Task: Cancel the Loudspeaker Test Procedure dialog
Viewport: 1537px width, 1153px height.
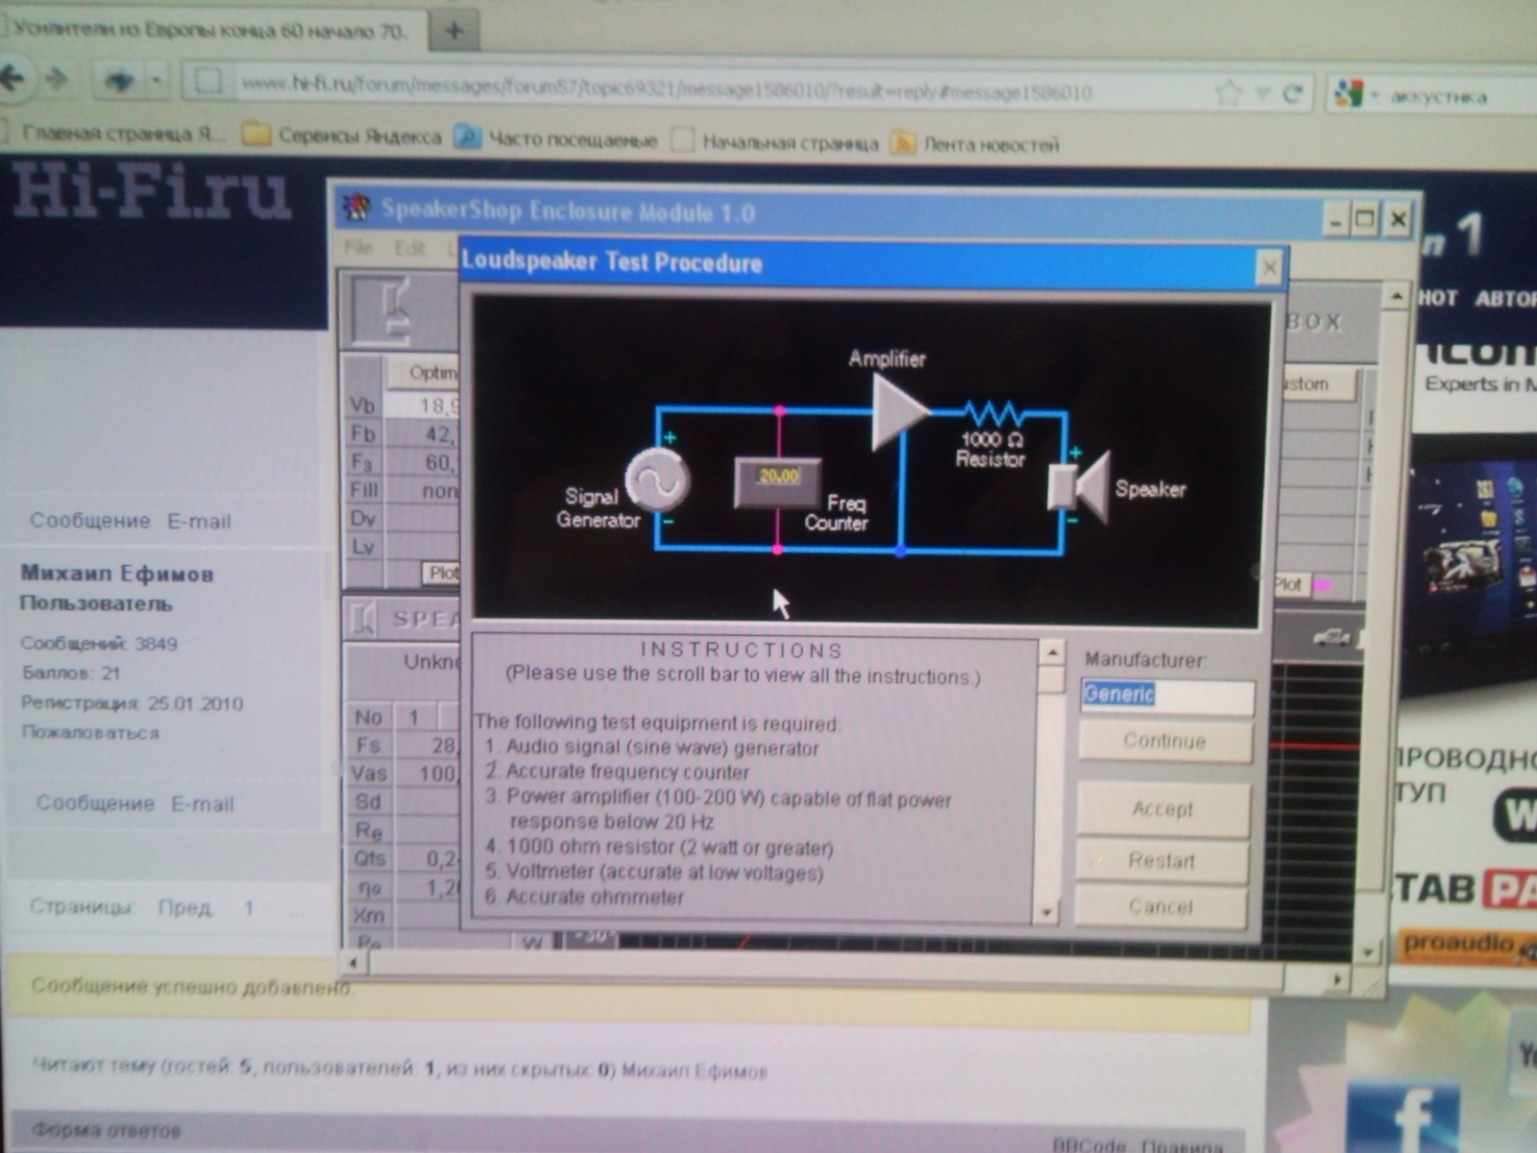Action: pos(1160,906)
